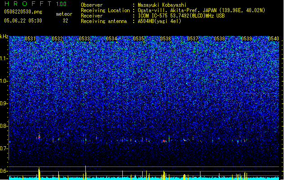Click the yellow intensity spike after 0531
This screenshot has height=180, width=284.
[x=39, y=174]
